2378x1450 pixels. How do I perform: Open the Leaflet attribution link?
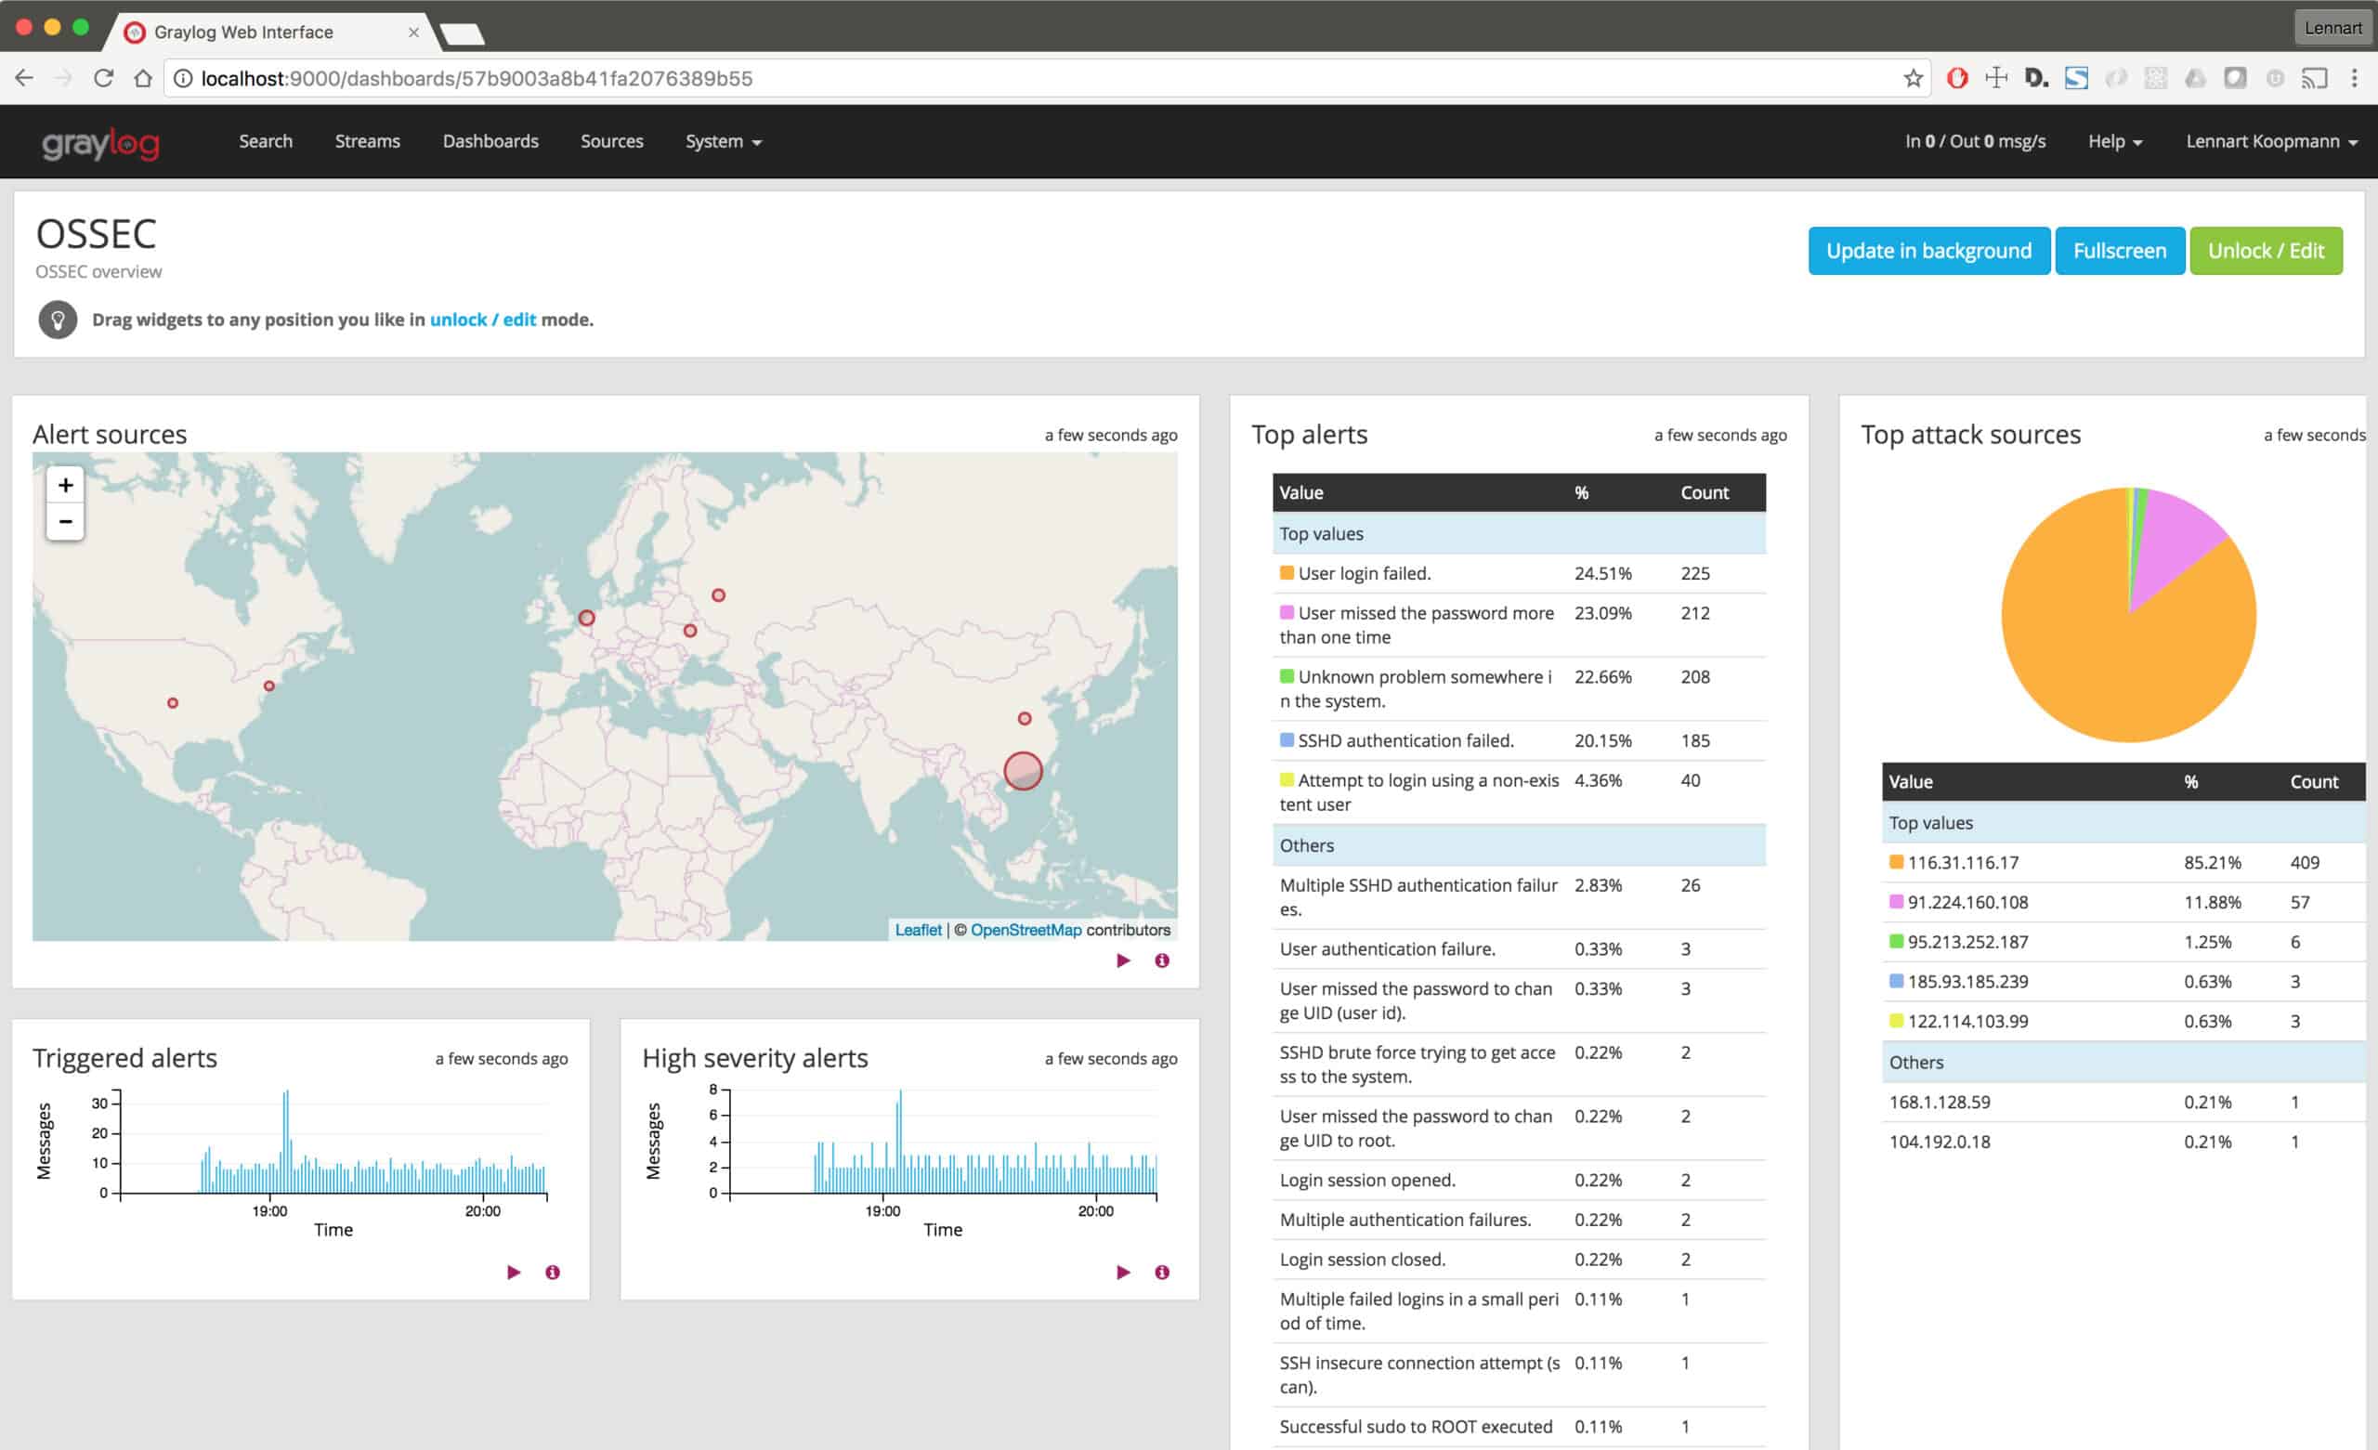pos(918,930)
